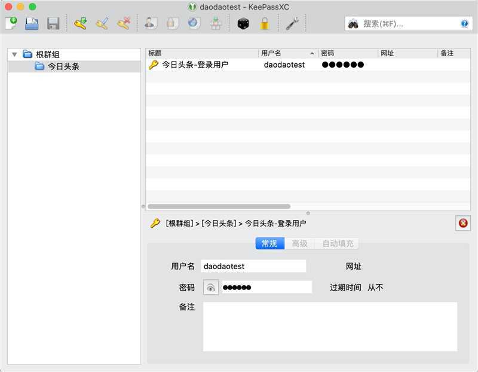Screen dimensions: 478x372
Task: Create a new database from toolbar
Action: (11, 23)
